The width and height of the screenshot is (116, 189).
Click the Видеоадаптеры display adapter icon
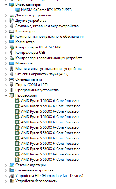(x=12, y=4)
